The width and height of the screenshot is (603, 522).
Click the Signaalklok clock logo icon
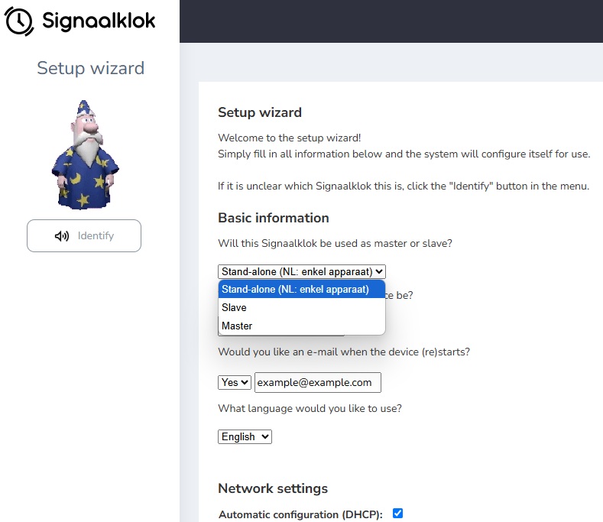pos(20,21)
